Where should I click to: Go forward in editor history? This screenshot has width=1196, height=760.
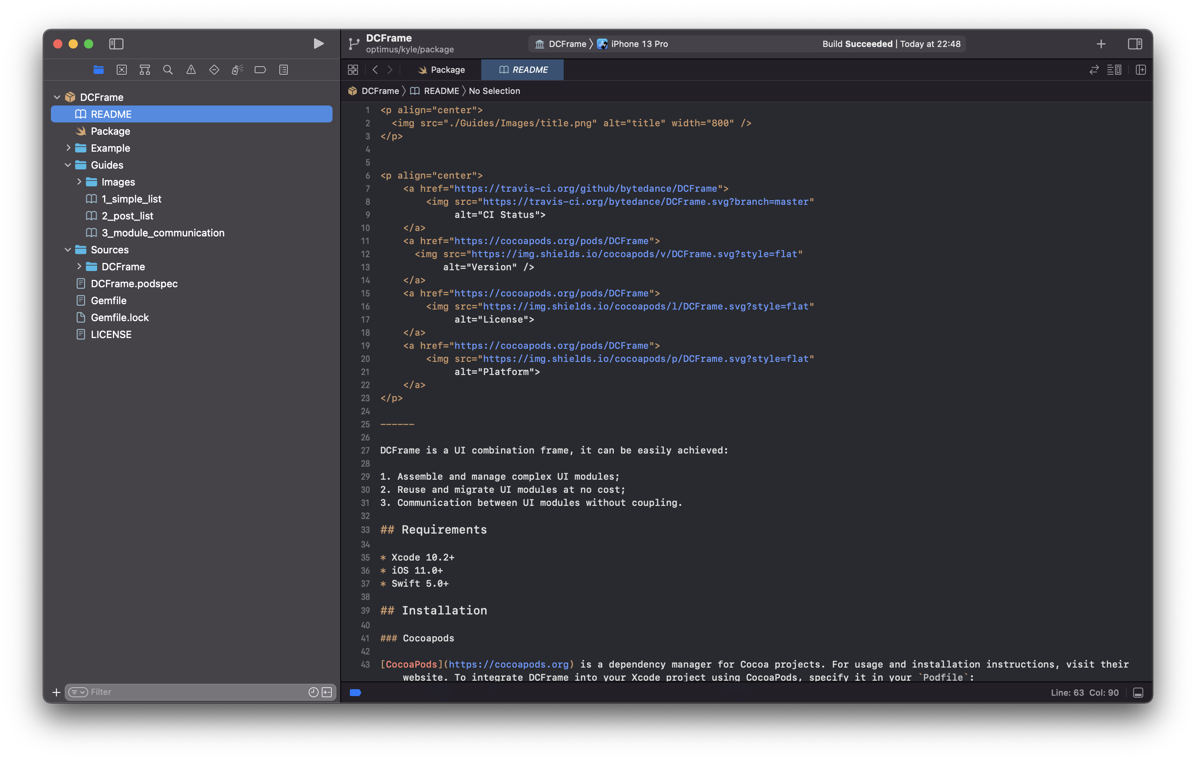[390, 70]
